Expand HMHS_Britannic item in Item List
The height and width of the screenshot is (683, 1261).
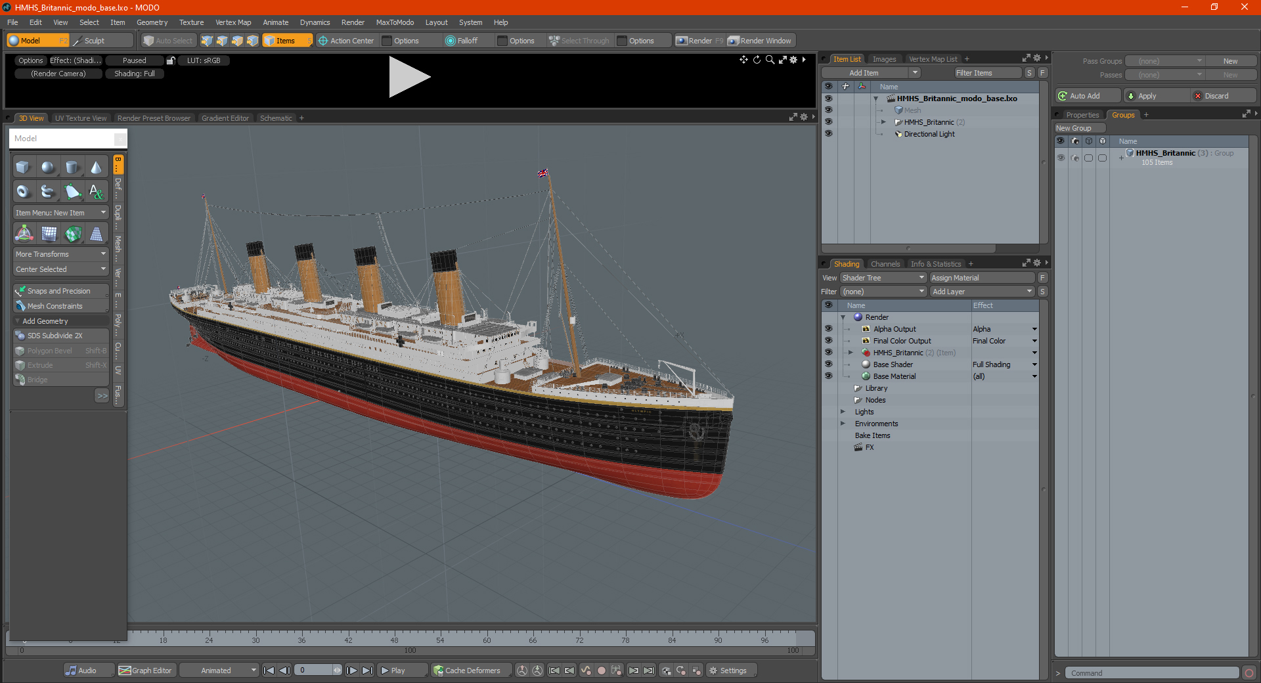(x=883, y=122)
